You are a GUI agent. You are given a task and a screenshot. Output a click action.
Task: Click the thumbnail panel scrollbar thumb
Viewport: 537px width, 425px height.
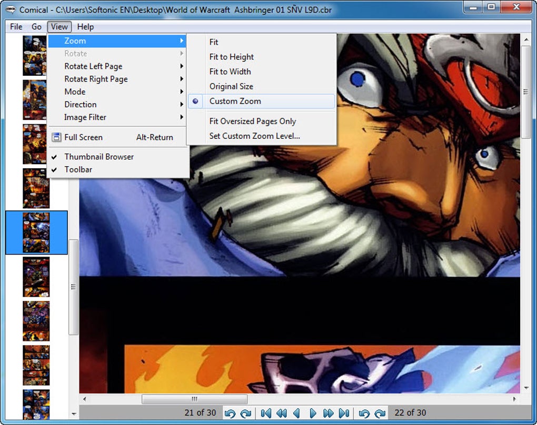(73, 287)
